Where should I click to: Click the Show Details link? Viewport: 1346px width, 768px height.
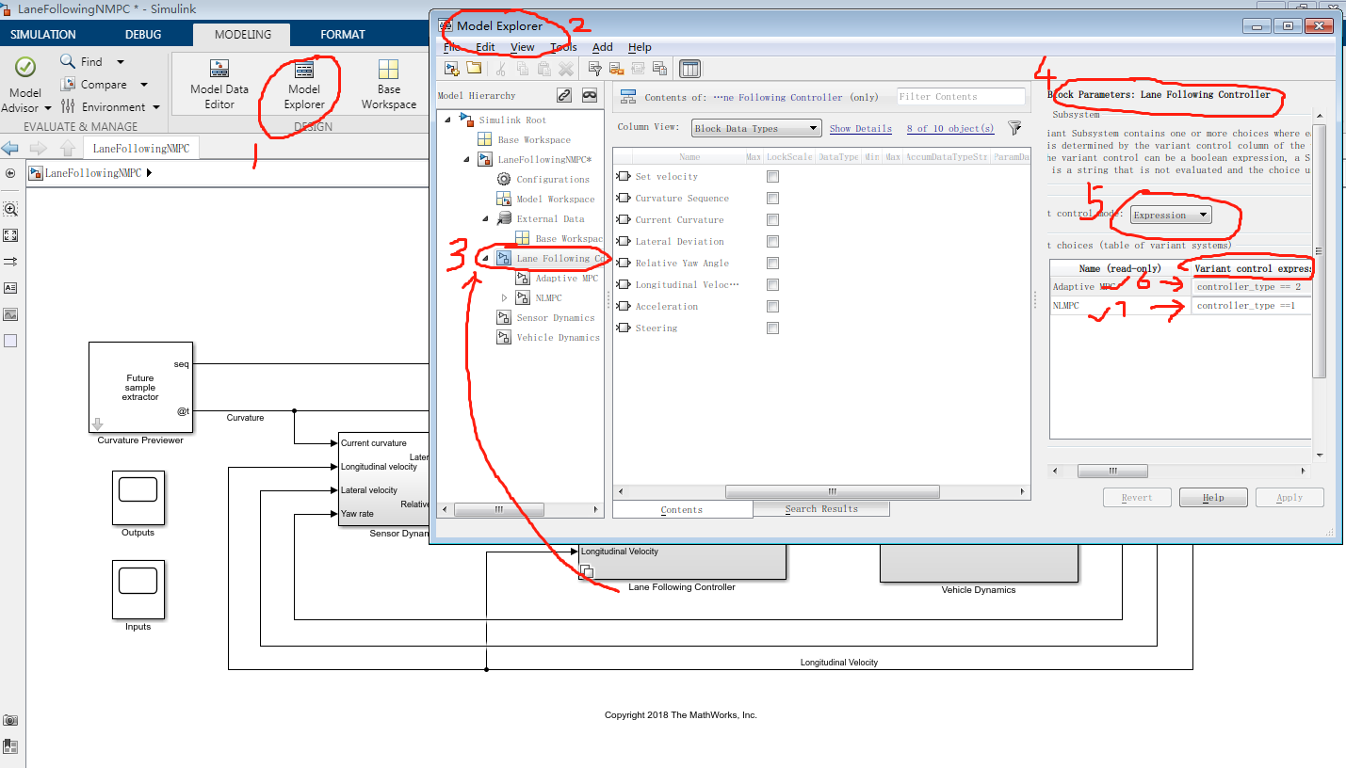pos(860,128)
